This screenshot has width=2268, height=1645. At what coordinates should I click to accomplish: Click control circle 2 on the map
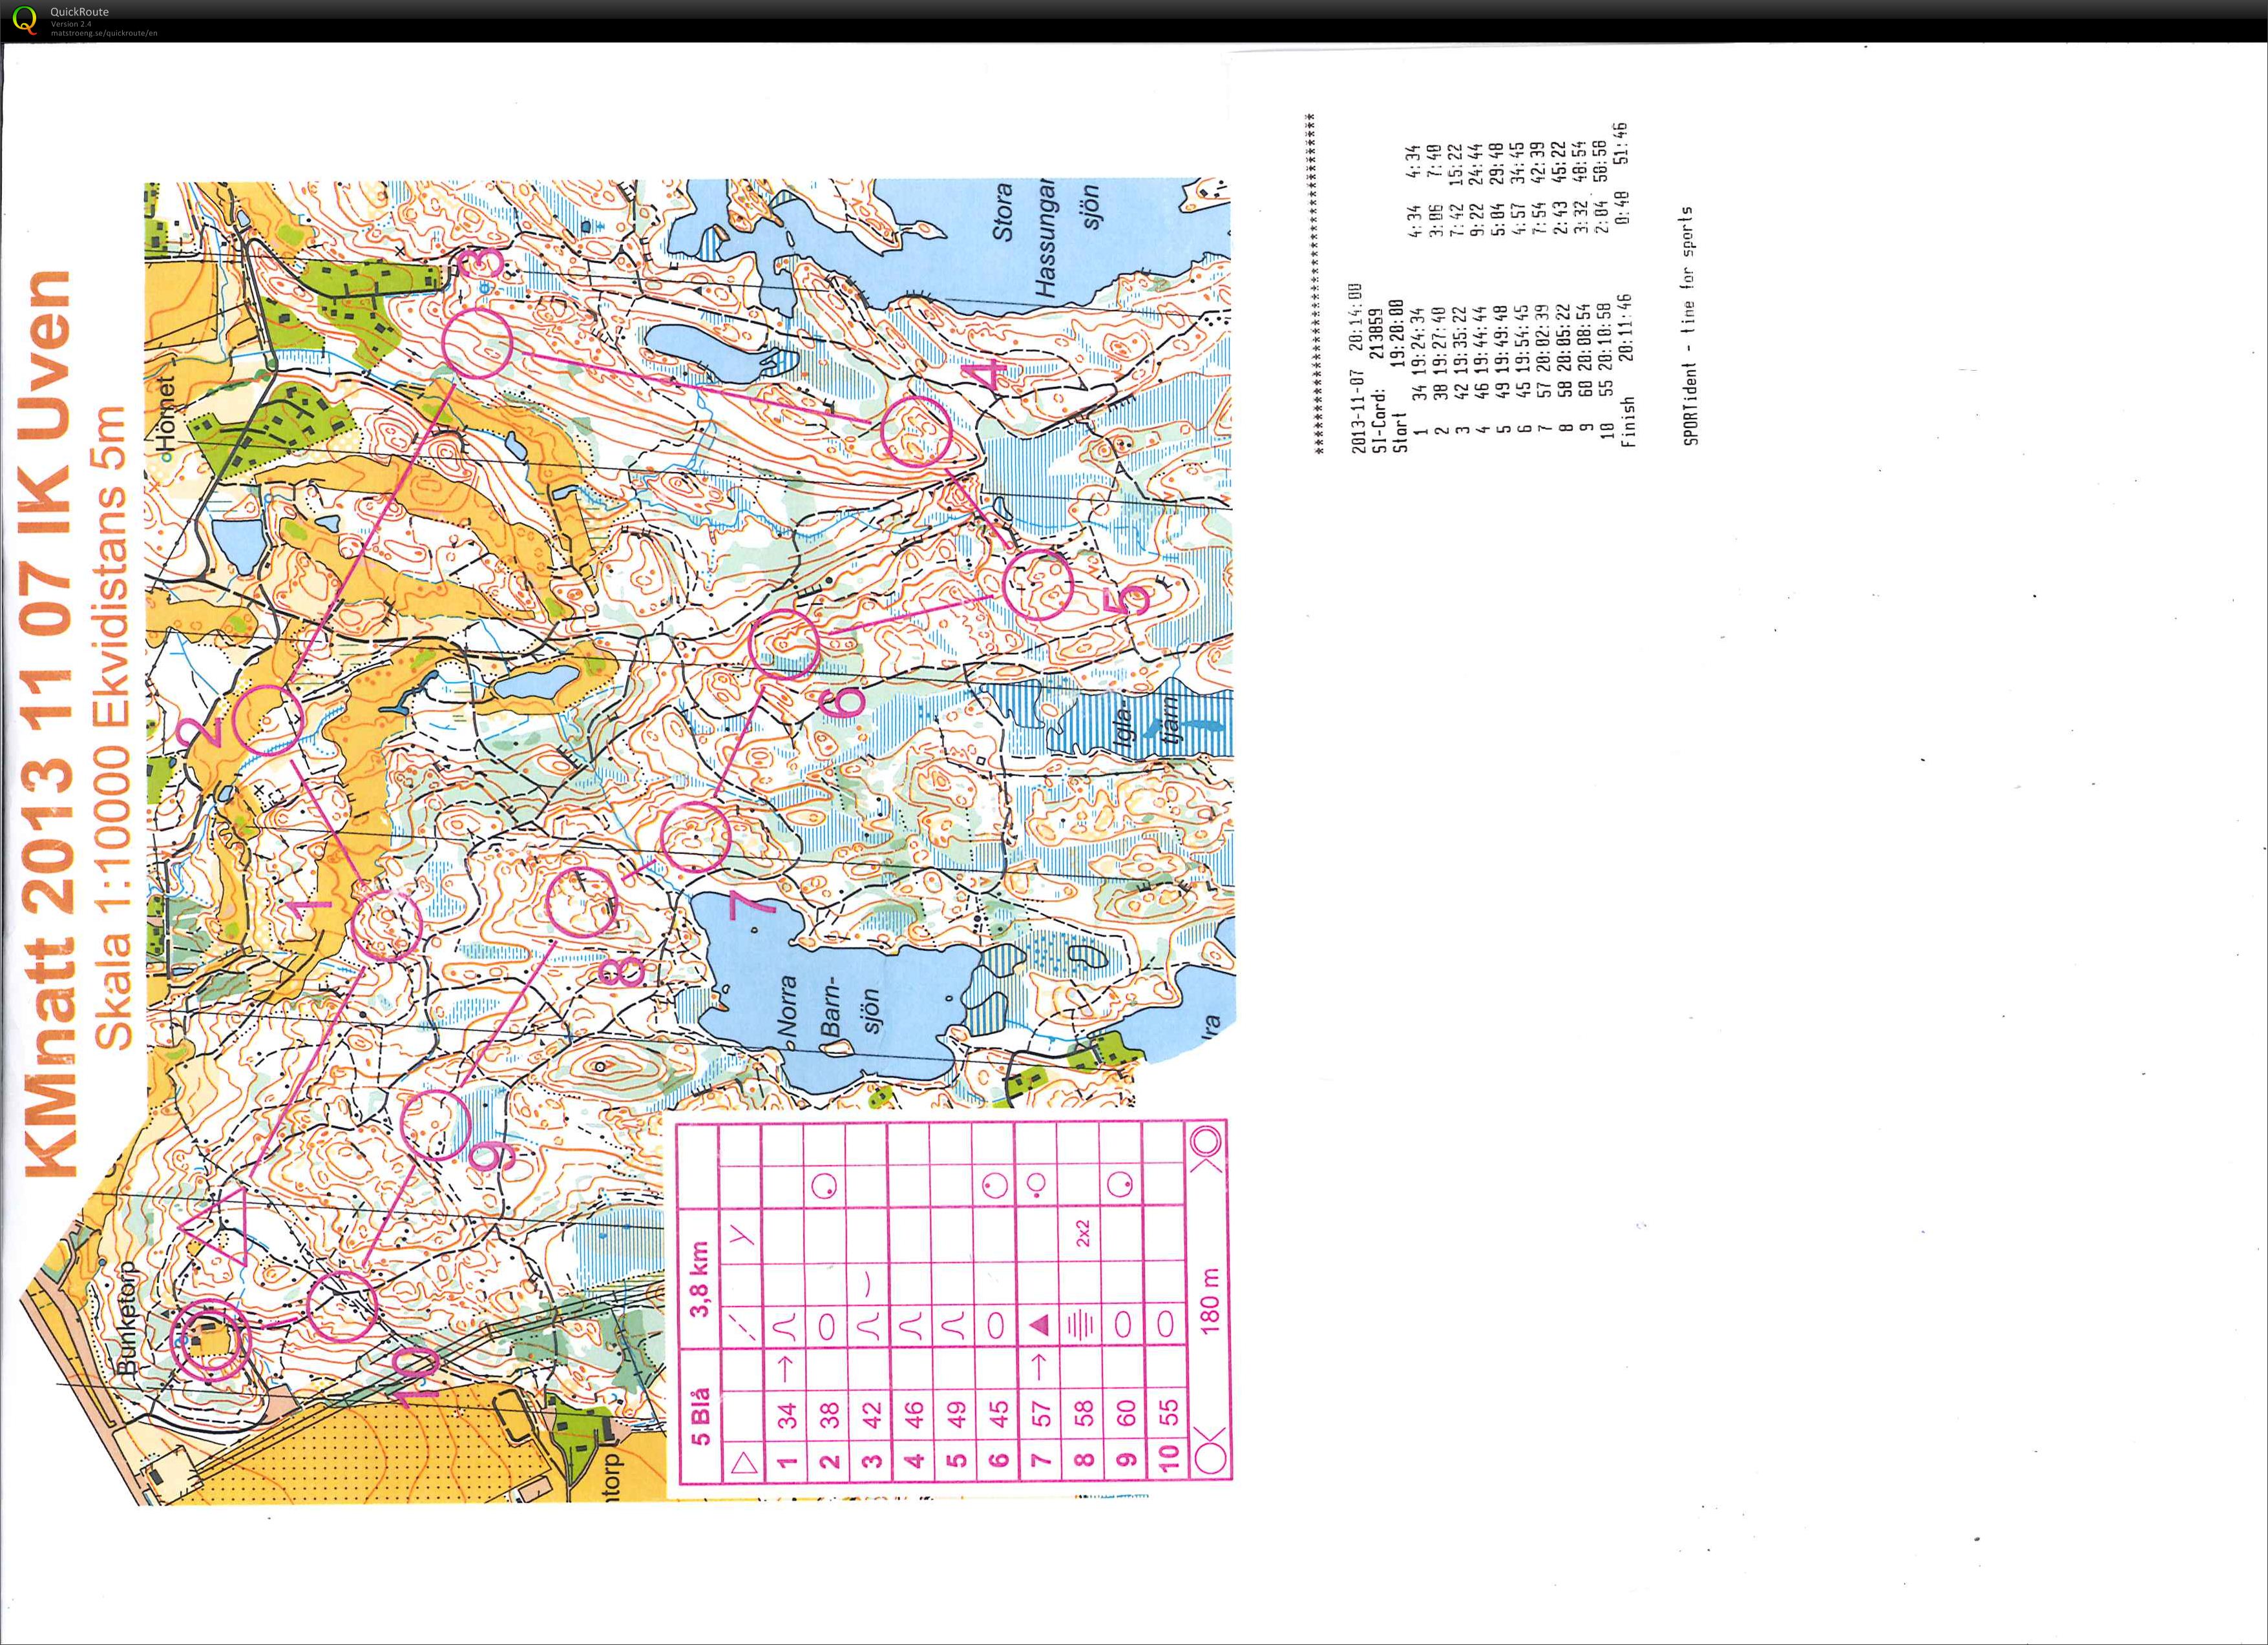268,719
